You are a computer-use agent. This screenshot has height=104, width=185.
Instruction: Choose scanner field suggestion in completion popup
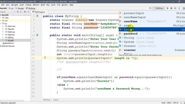click(x=152, y=50)
